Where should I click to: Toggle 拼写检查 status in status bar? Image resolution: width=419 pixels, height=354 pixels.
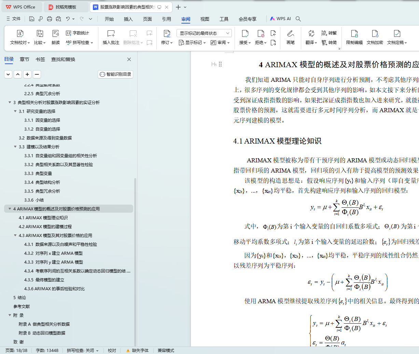pyautogui.click(x=83, y=351)
